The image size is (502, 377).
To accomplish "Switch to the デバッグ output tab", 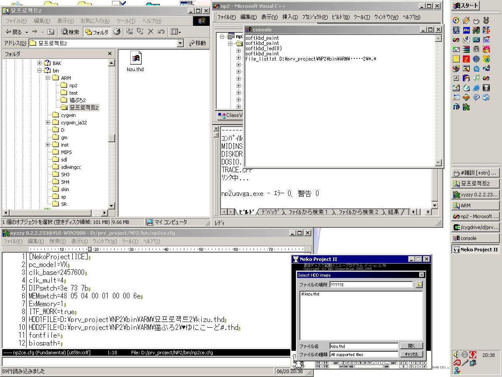I will (271, 212).
